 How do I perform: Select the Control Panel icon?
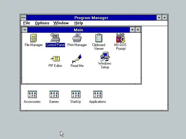(x=55, y=38)
